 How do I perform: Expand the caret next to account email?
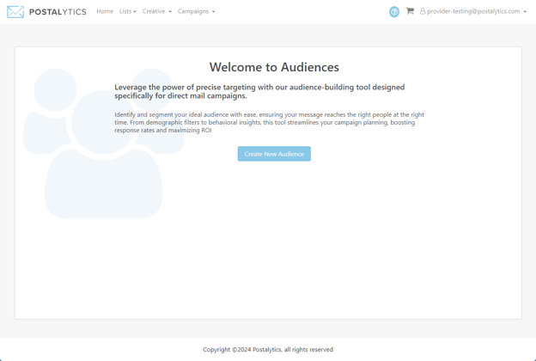click(525, 12)
